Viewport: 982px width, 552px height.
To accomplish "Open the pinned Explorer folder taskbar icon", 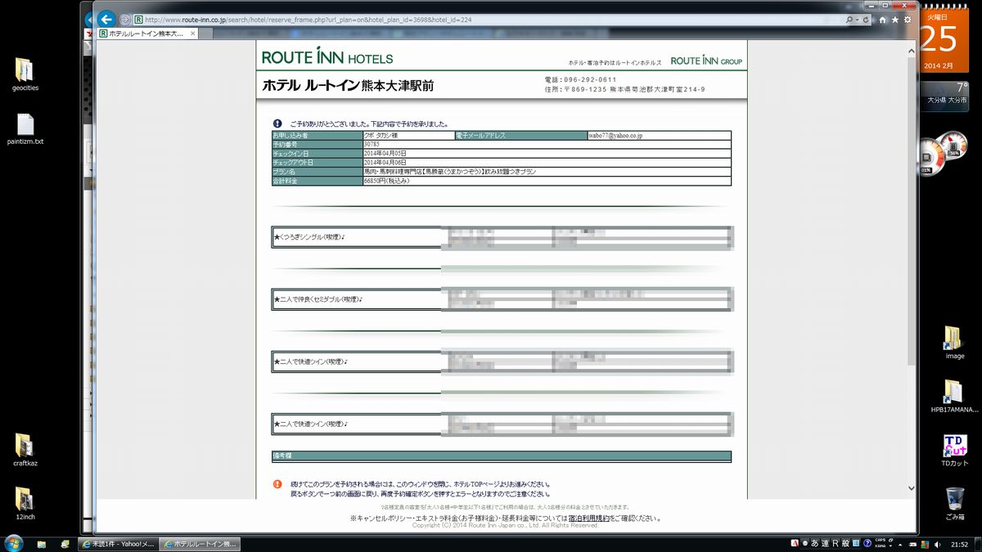I will pos(41,545).
